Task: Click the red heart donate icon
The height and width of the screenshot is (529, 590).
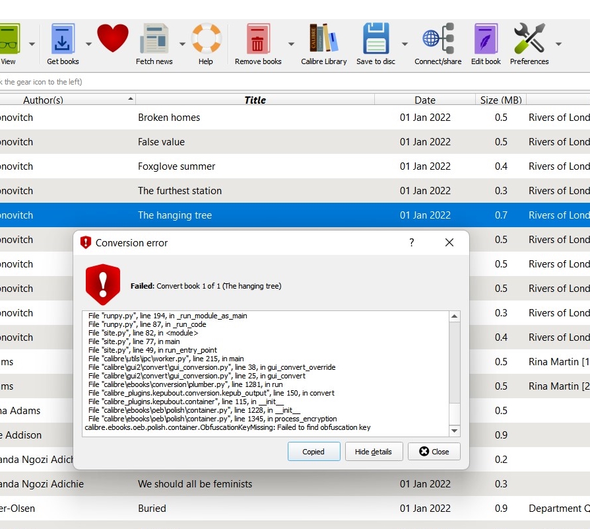Action: tap(112, 38)
